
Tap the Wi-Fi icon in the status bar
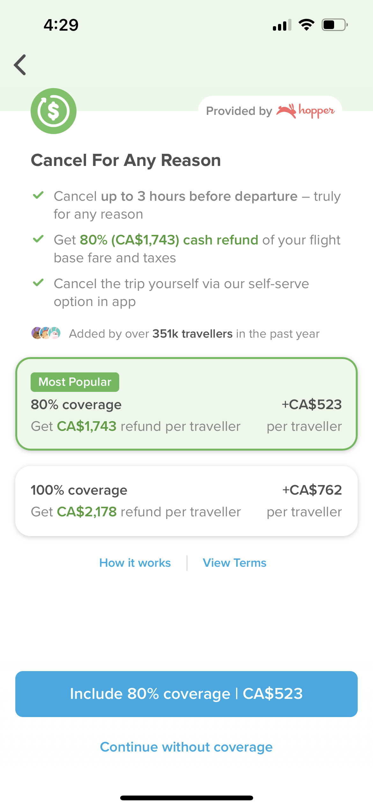point(306,24)
